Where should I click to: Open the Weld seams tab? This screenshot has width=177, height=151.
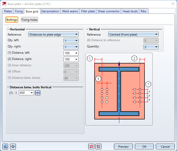pos(70,11)
